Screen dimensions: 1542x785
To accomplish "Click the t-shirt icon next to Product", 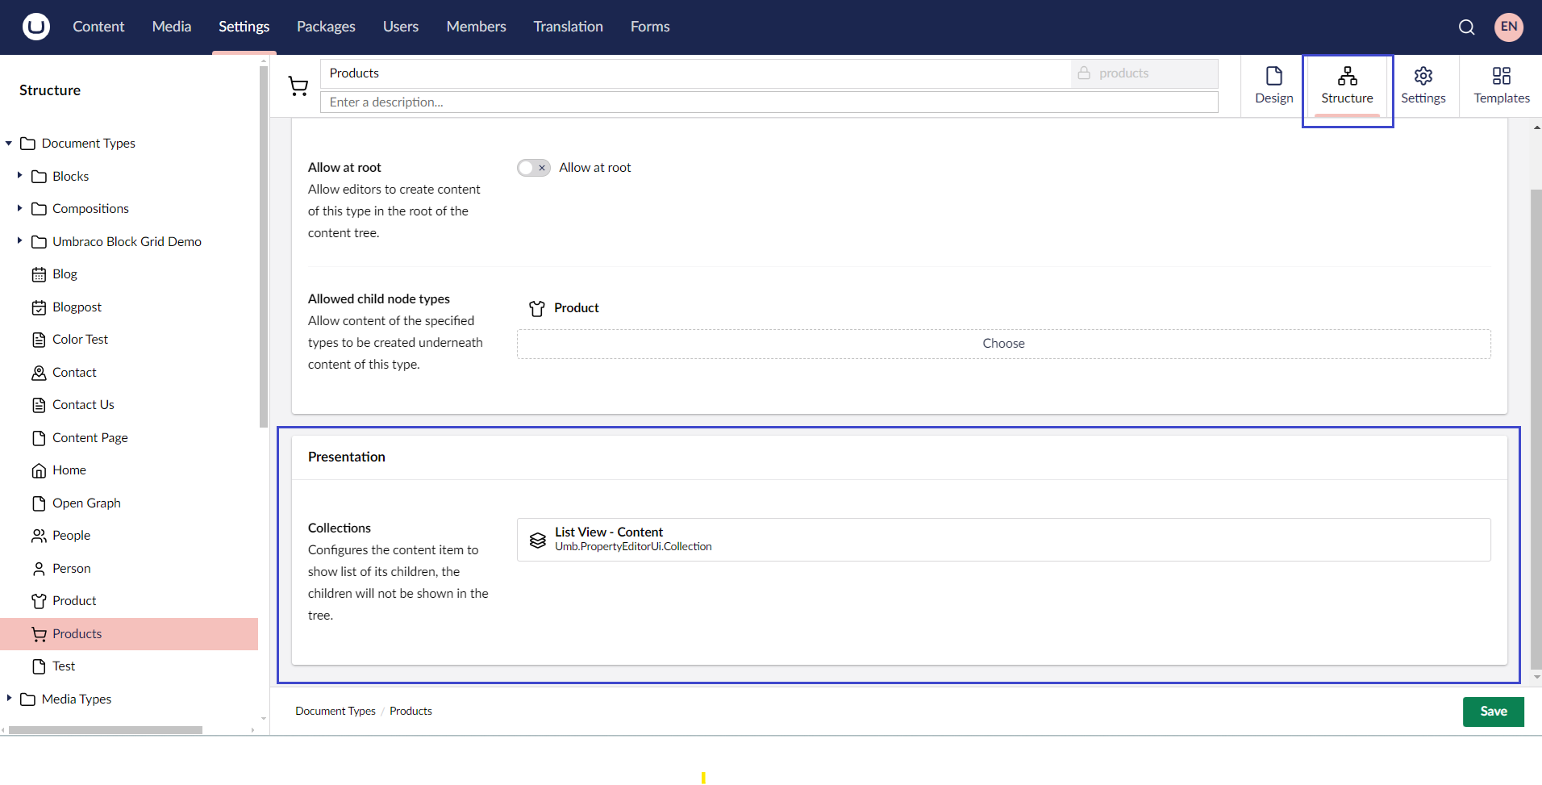I will coord(537,308).
